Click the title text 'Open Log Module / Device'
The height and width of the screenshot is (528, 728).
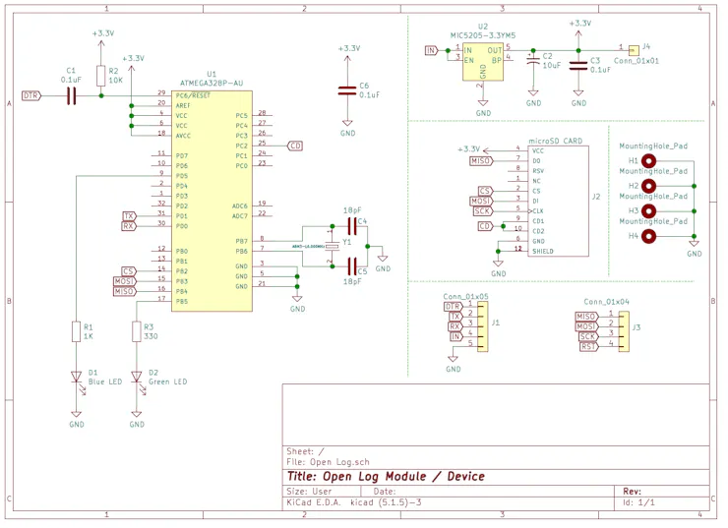(x=386, y=477)
